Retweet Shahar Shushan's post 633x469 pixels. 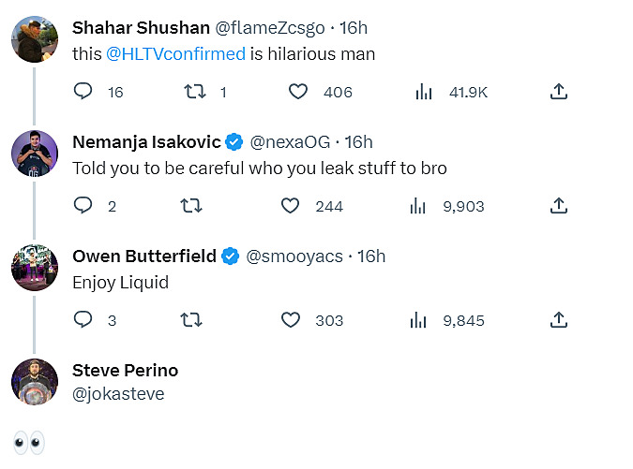(194, 92)
